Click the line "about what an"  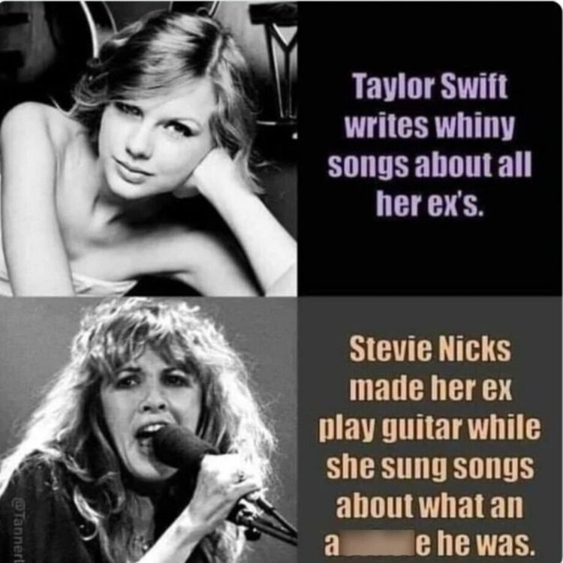pyautogui.click(x=429, y=506)
